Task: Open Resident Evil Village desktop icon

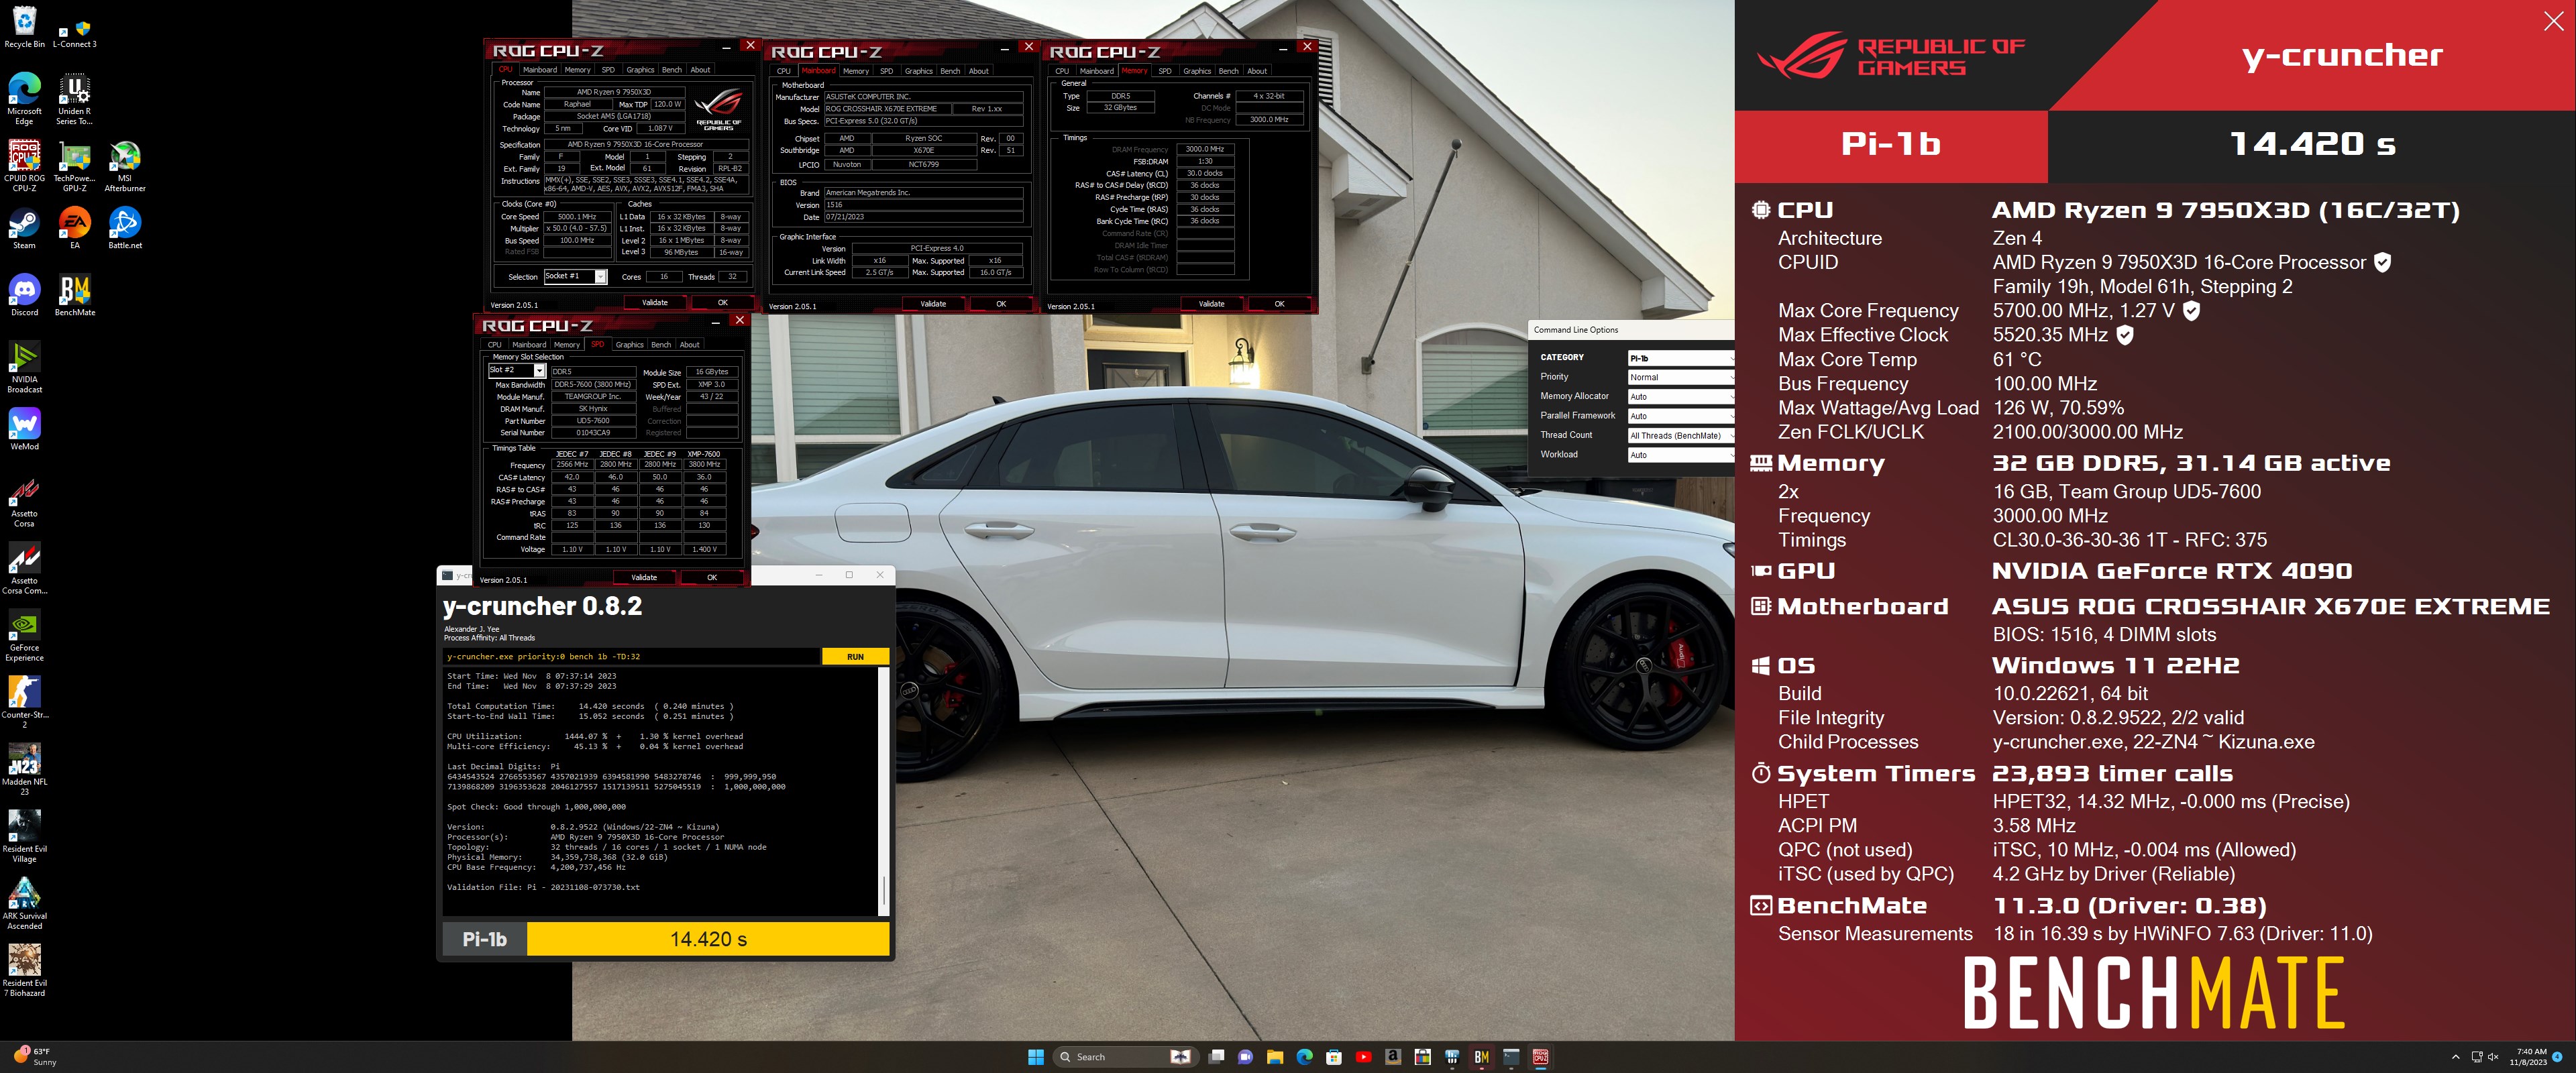Action: [24, 836]
